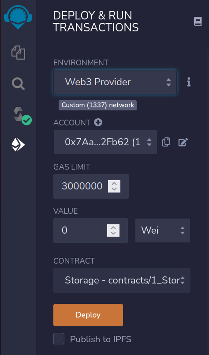Open the Remix home logo icon

tap(18, 17)
